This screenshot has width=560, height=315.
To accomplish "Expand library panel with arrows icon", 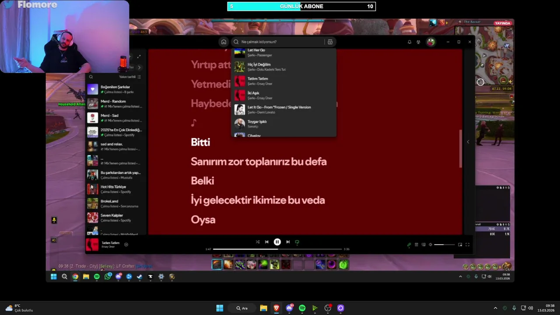I will (139, 56).
